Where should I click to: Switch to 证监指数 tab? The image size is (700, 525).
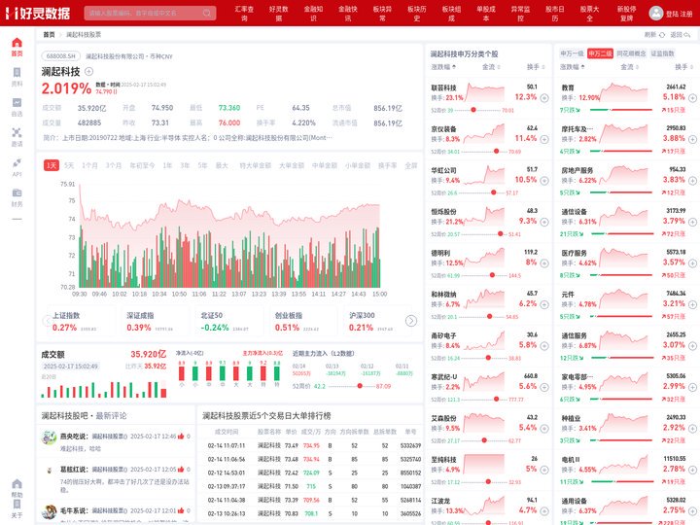click(662, 53)
